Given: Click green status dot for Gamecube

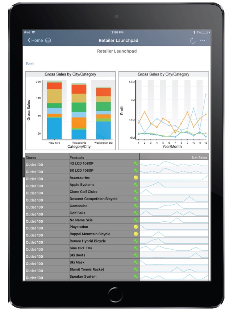Looking at the screenshot, I should [136, 206].
